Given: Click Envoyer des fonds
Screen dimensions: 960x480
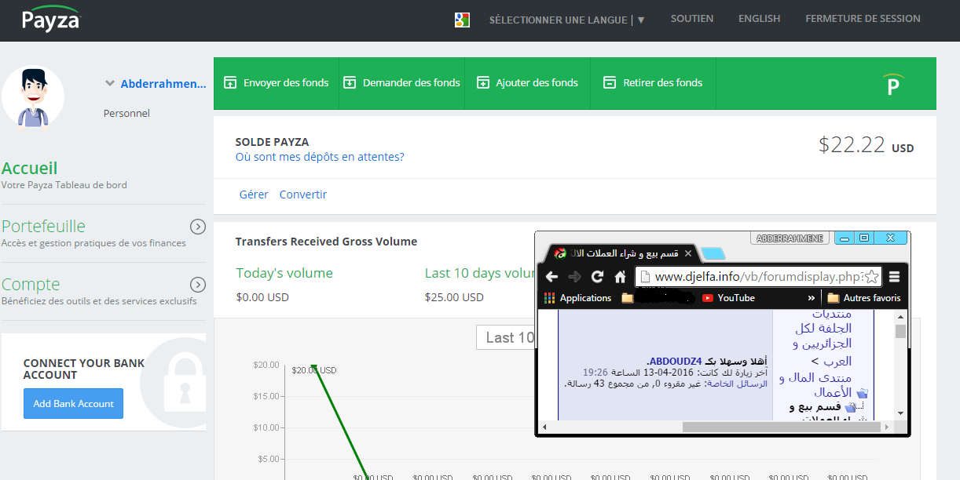Looking at the screenshot, I should pyautogui.click(x=277, y=83).
